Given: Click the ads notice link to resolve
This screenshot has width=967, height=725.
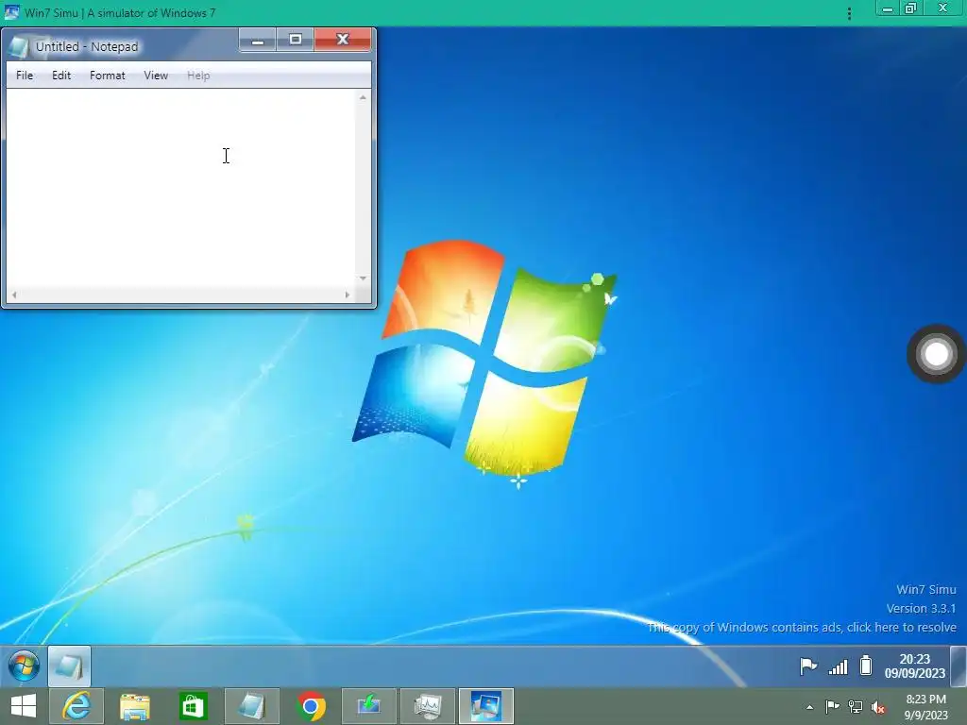Looking at the screenshot, I should (802, 628).
